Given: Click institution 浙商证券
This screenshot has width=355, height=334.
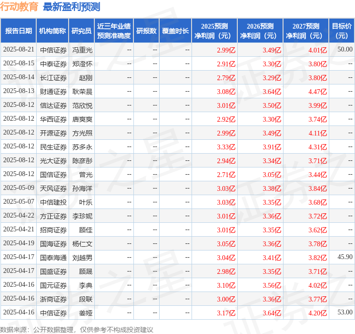Looking at the screenshot, I should pos(53,299).
